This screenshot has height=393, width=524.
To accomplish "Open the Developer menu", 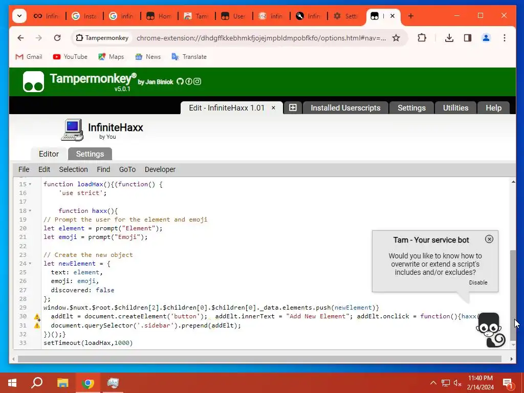I will 160,169.
